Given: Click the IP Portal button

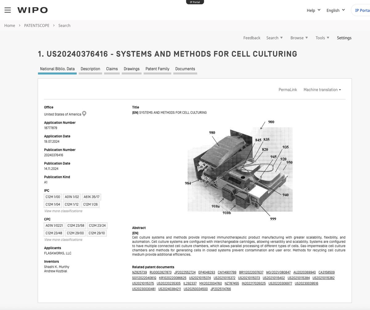Looking at the screenshot, I should click(x=361, y=10).
